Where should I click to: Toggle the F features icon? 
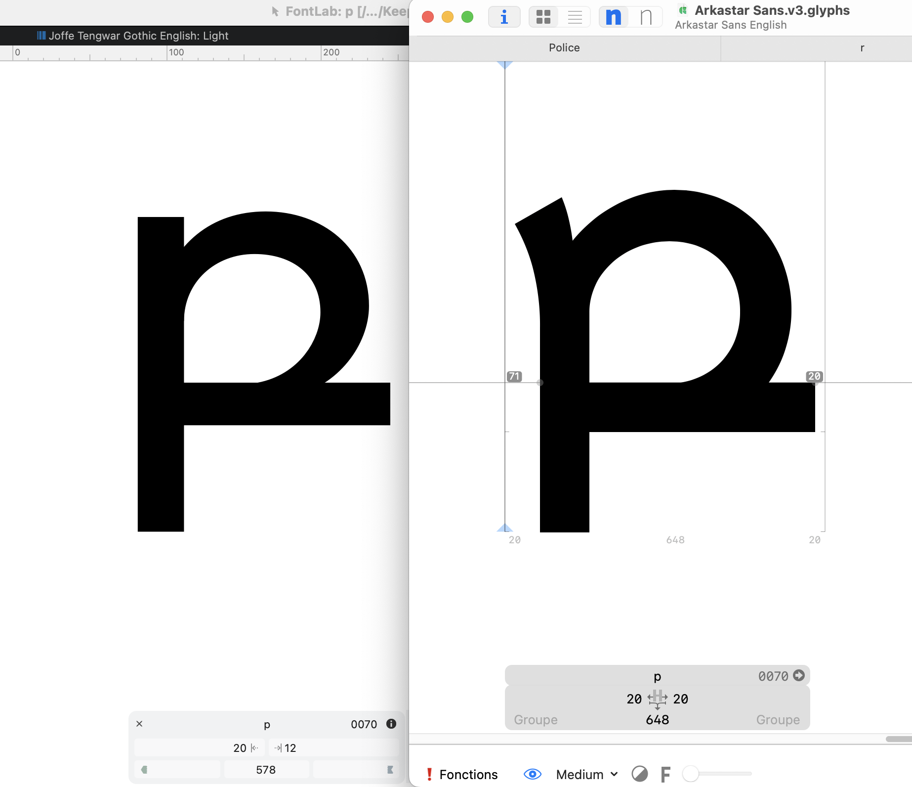point(665,774)
